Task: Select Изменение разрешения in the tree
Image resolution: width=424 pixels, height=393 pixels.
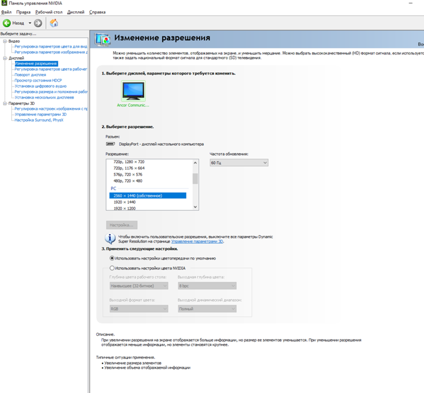Action: 36,64
